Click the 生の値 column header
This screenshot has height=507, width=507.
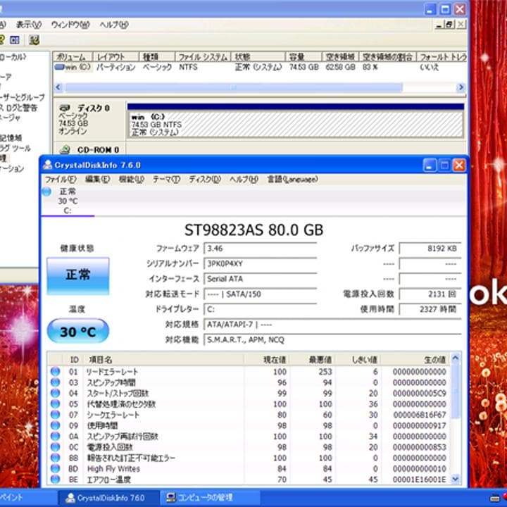click(x=416, y=359)
